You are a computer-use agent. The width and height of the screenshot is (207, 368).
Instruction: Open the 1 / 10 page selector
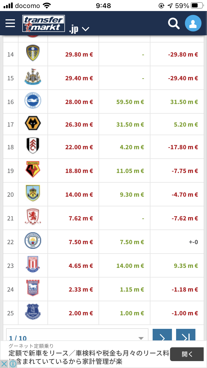tap(77, 337)
